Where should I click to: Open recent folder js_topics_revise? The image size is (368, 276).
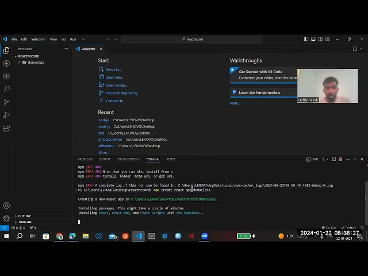pos(110,139)
